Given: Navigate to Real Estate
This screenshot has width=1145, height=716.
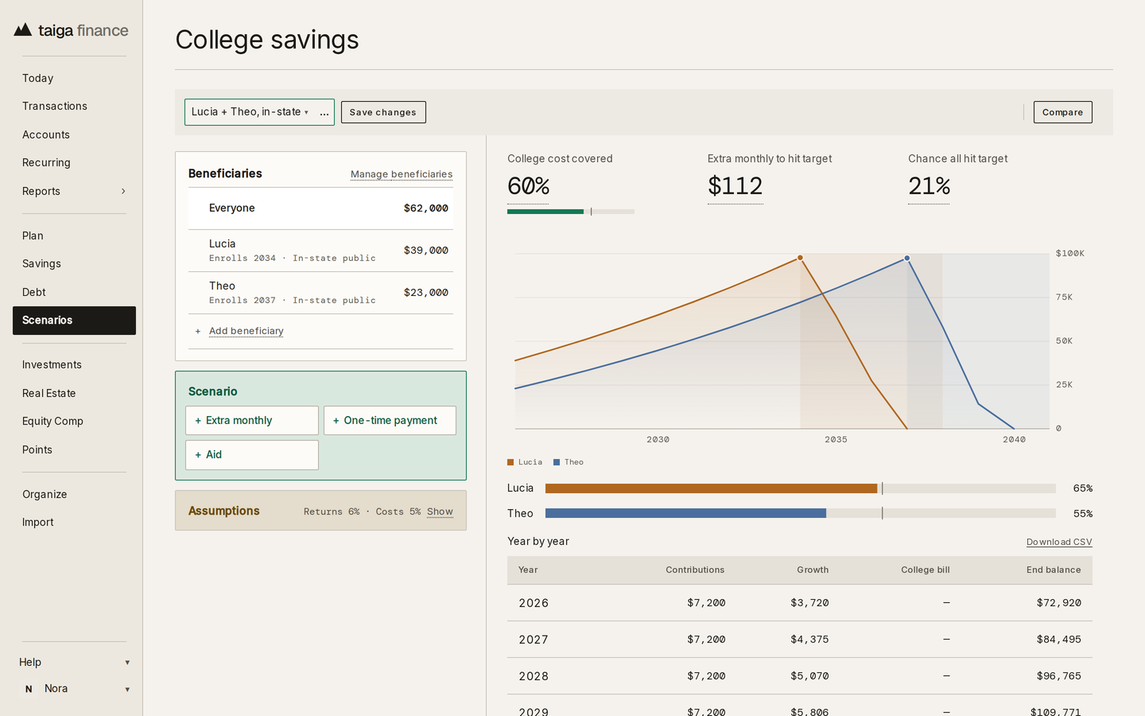Looking at the screenshot, I should [x=74, y=393].
